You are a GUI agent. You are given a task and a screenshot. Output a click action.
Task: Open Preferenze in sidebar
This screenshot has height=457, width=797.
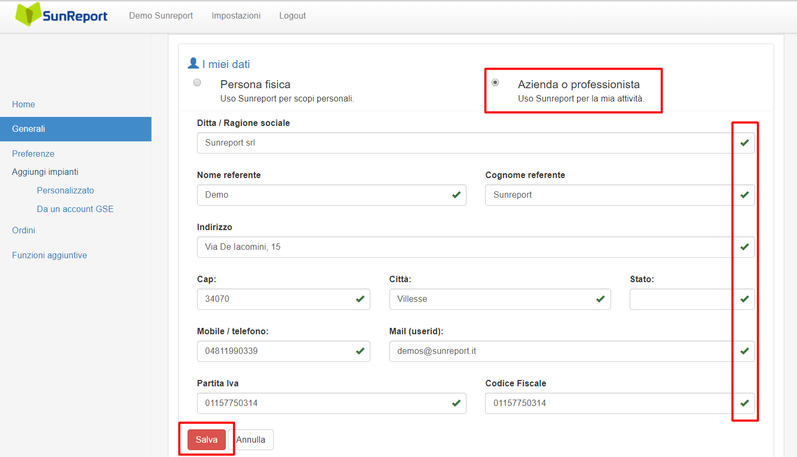tap(33, 154)
